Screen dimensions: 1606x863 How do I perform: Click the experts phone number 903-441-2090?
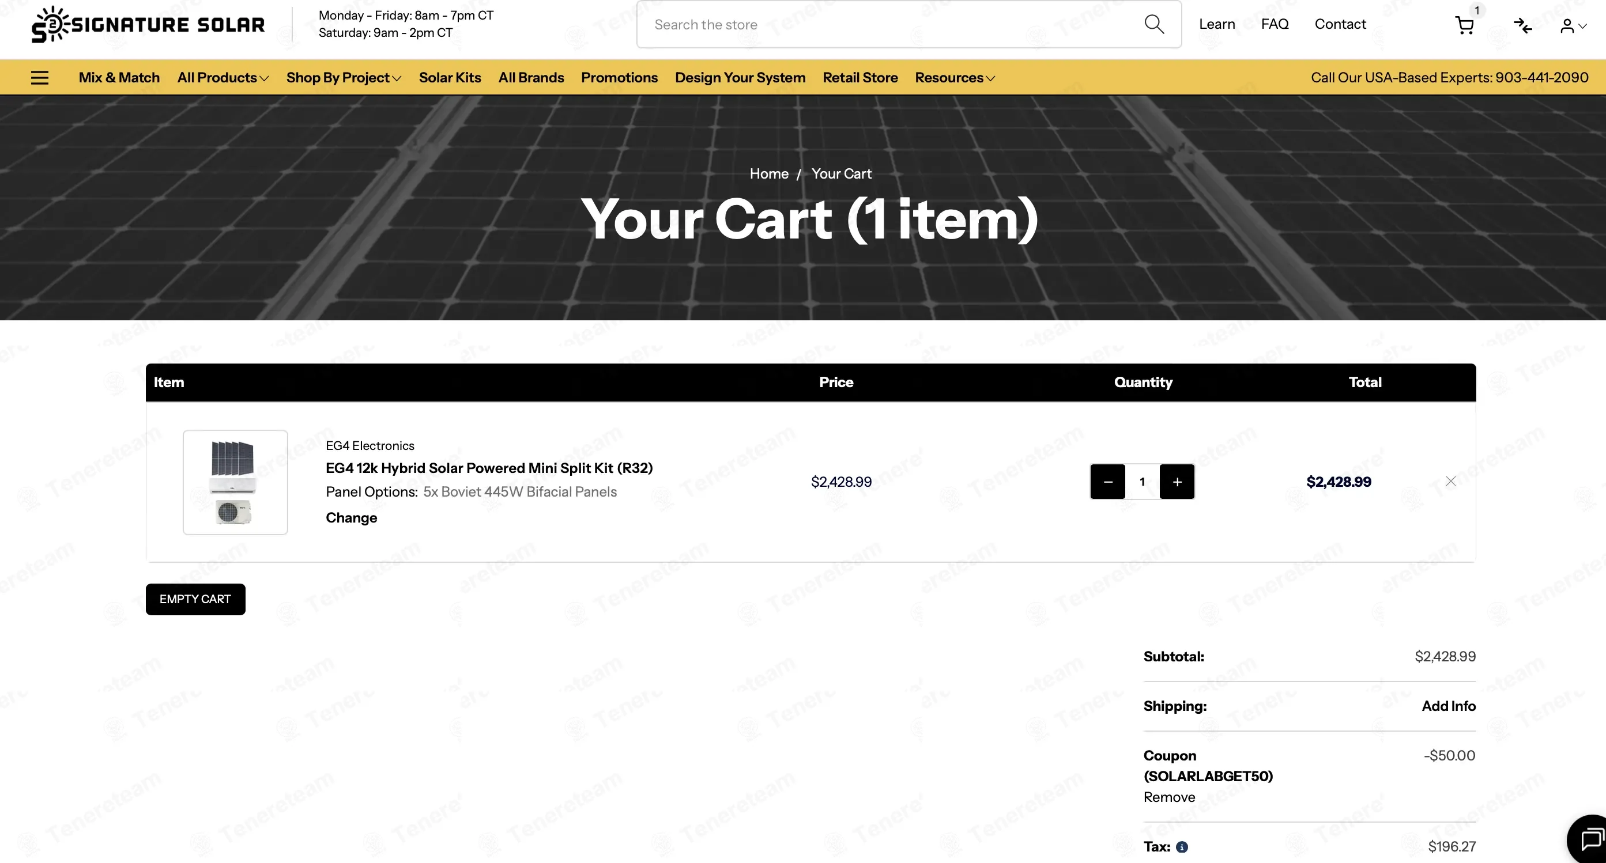click(1541, 78)
